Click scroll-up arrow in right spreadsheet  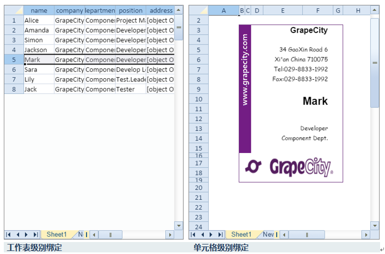375,10
